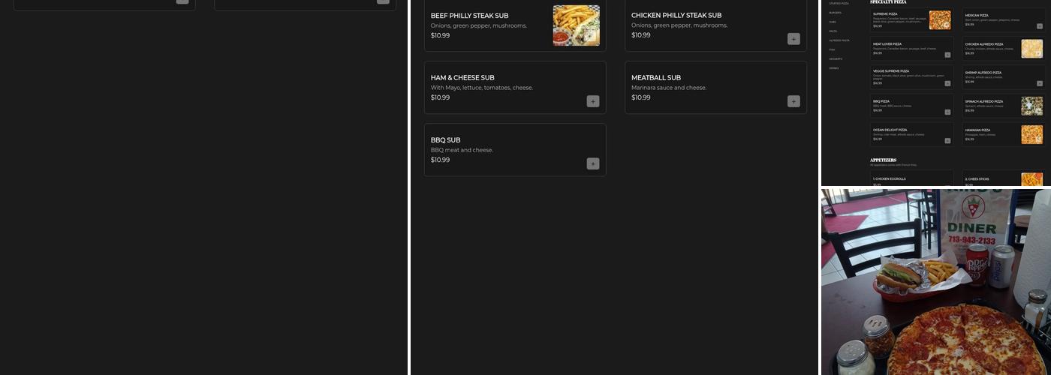Viewport: 1051px width, 375px height.
Task: Select the 1. Chicken Eggrolls item
Action: click(x=889, y=179)
